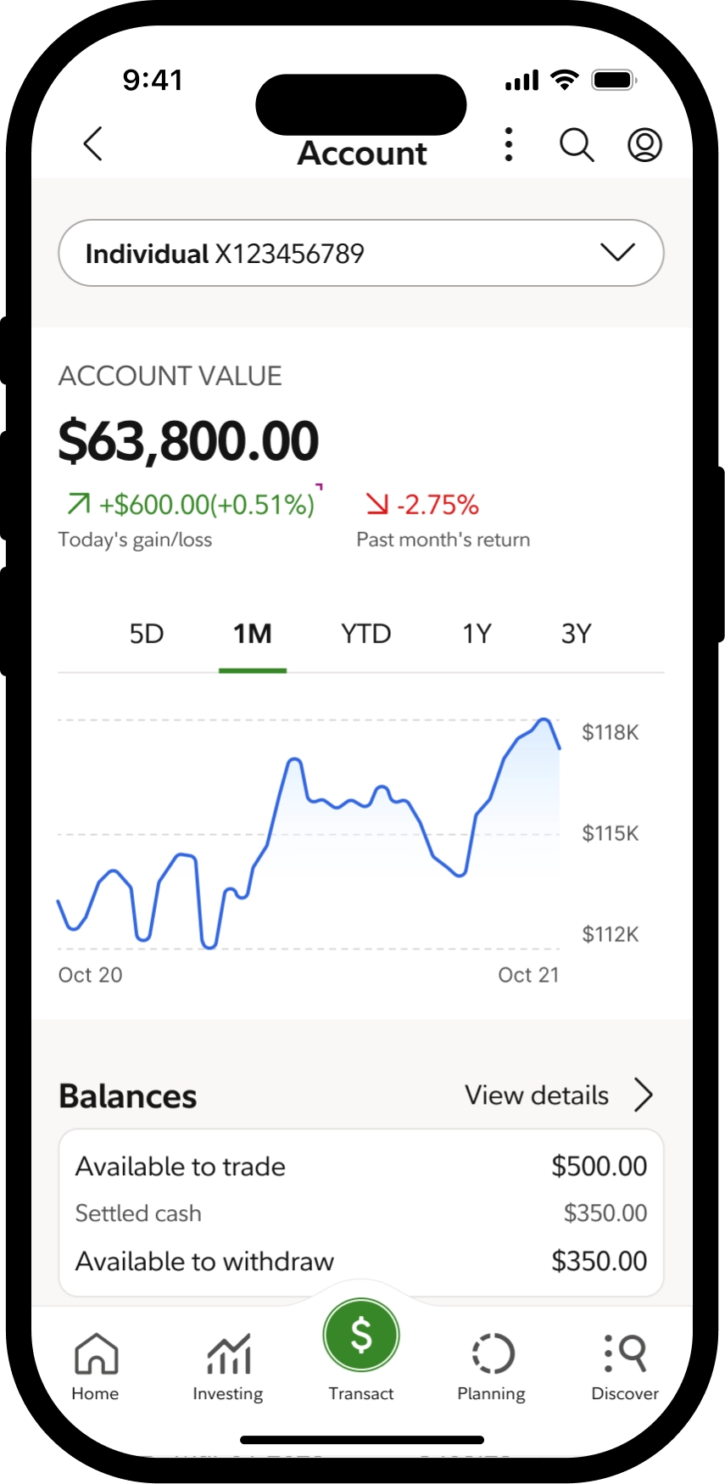725x1484 pixels.
Task: Open the Planning circle icon
Action: [492, 1354]
